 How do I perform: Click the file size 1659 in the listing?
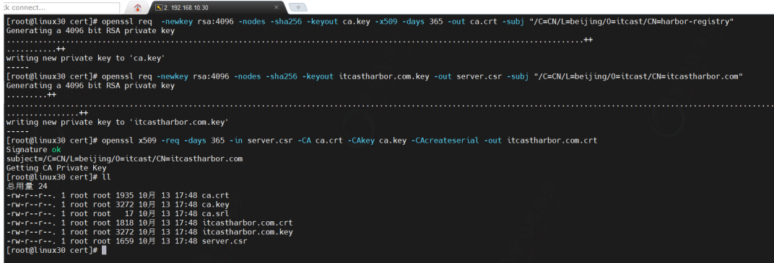click(x=124, y=241)
